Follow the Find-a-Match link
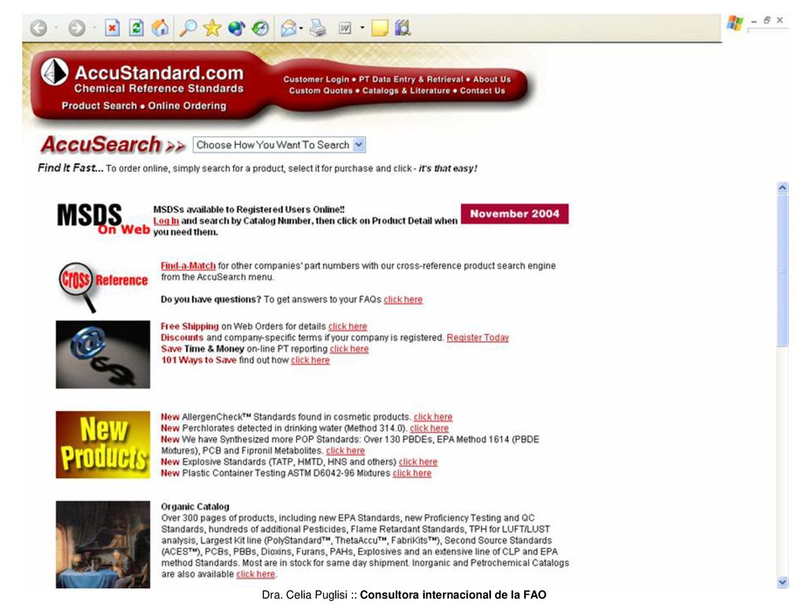807x605 pixels. 188,266
